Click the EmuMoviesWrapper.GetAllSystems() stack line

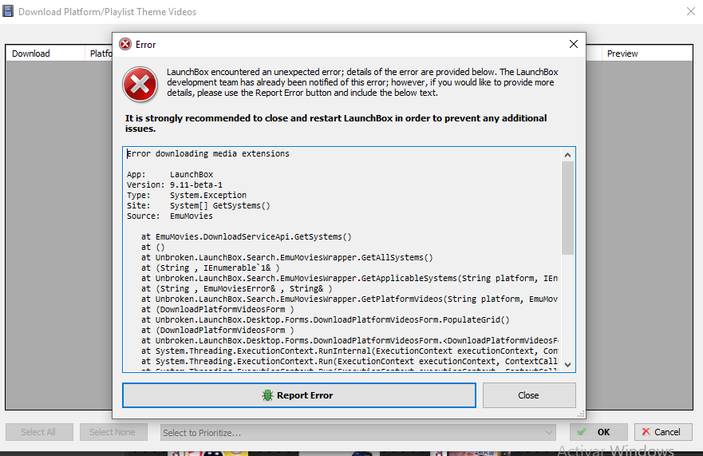(287, 257)
